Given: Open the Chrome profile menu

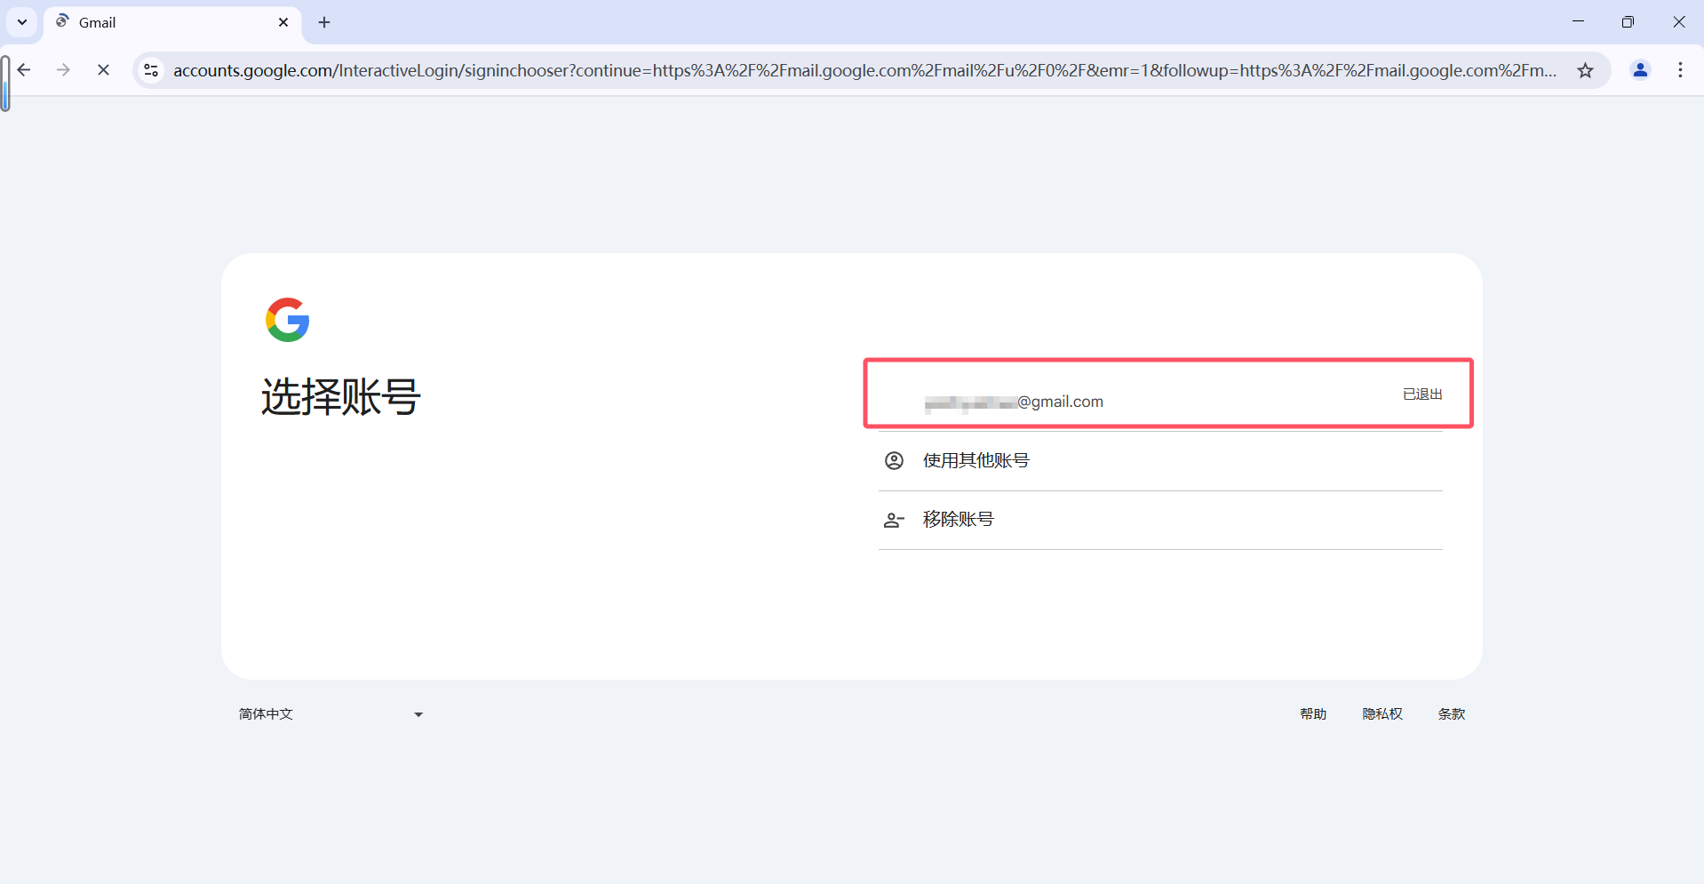Looking at the screenshot, I should coord(1640,70).
